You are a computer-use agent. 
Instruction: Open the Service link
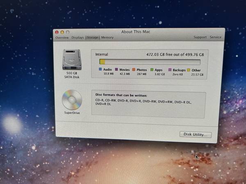(216, 37)
